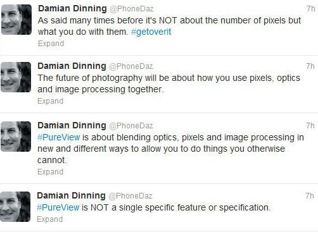Viewport: 318px width, 232px height.
Task: Open #PureView hashtag in last tweet
Action: coord(58,207)
